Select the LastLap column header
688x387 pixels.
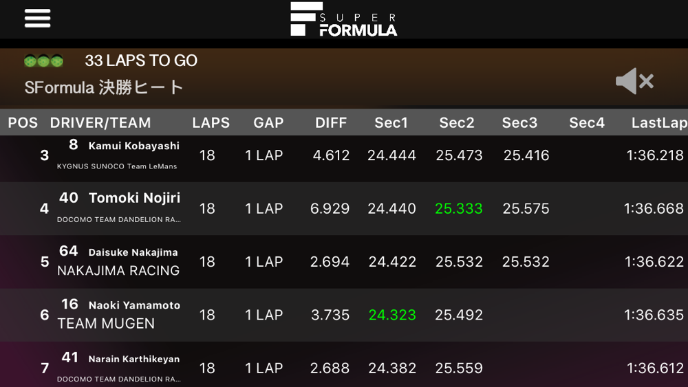coord(660,123)
